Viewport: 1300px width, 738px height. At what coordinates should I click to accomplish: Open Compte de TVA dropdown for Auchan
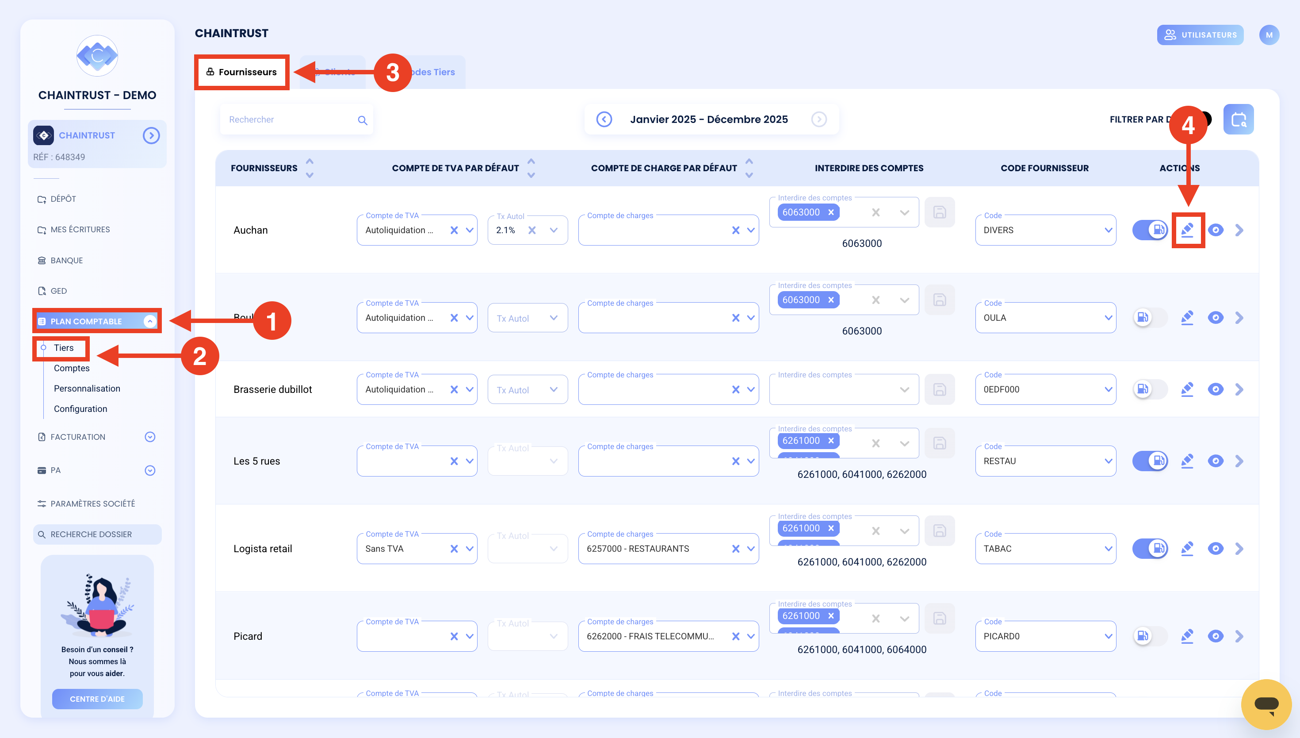tap(470, 230)
